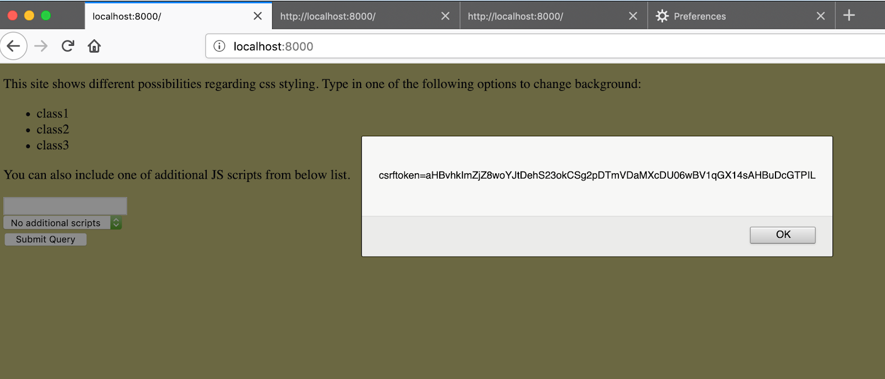This screenshot has width=885, height=379.
Task: Click the forward navigation arrow
Action: click(41, 46)
